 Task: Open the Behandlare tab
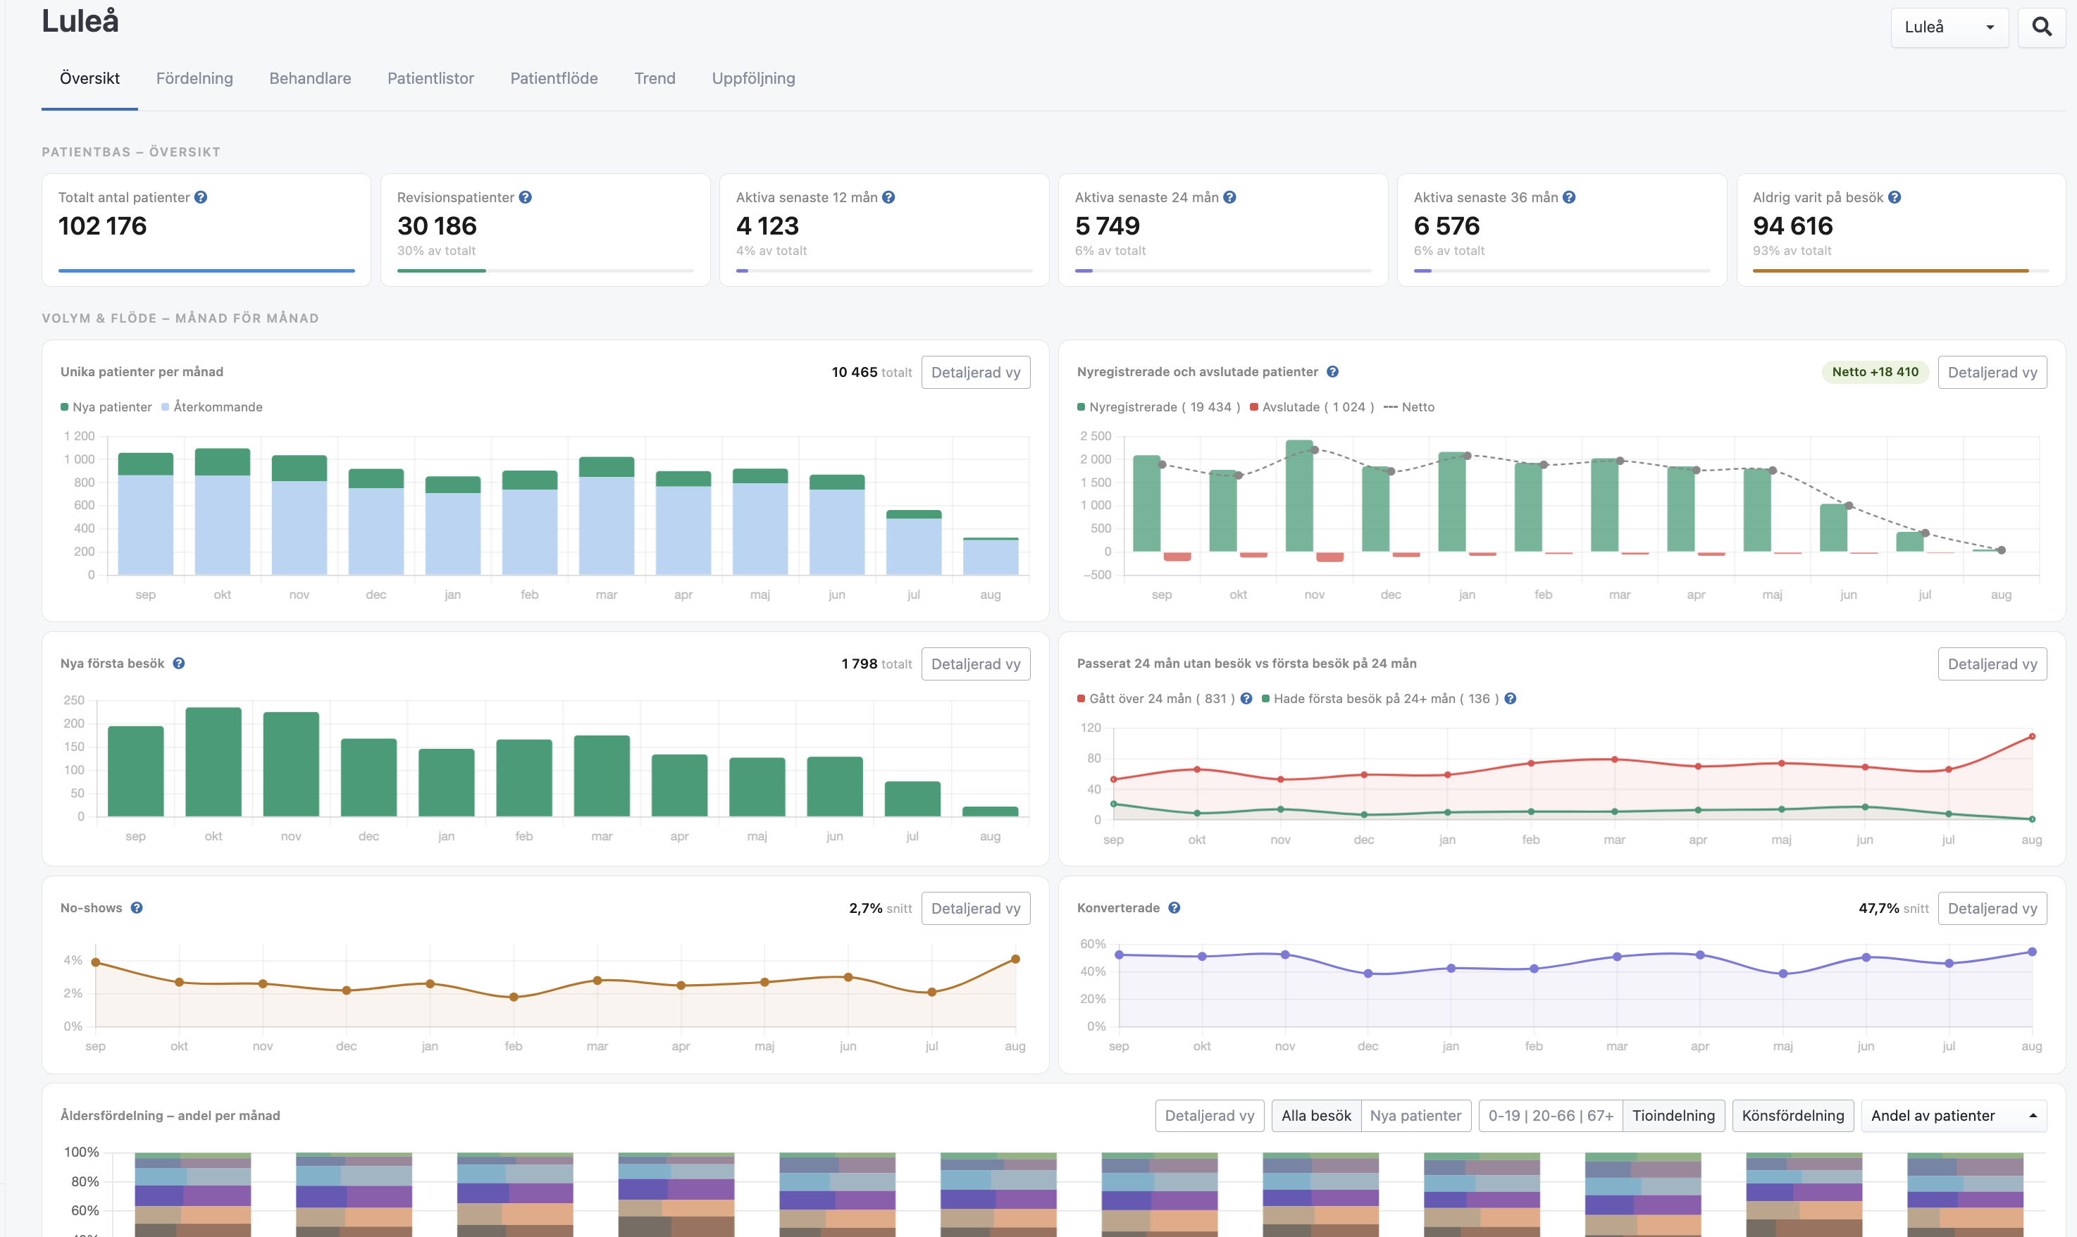[310, 78]
